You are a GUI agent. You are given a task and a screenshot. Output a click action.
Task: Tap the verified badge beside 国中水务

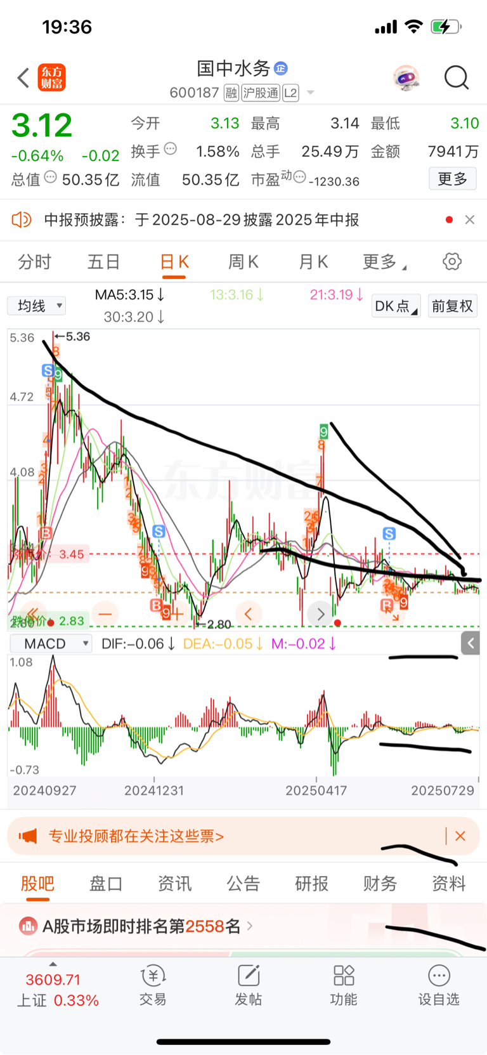(281, 68)
